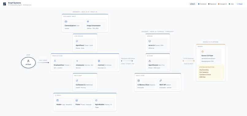
Task: Click the 'AgentSession' title text
Action: pyautogui.click(x=154, y=65)
